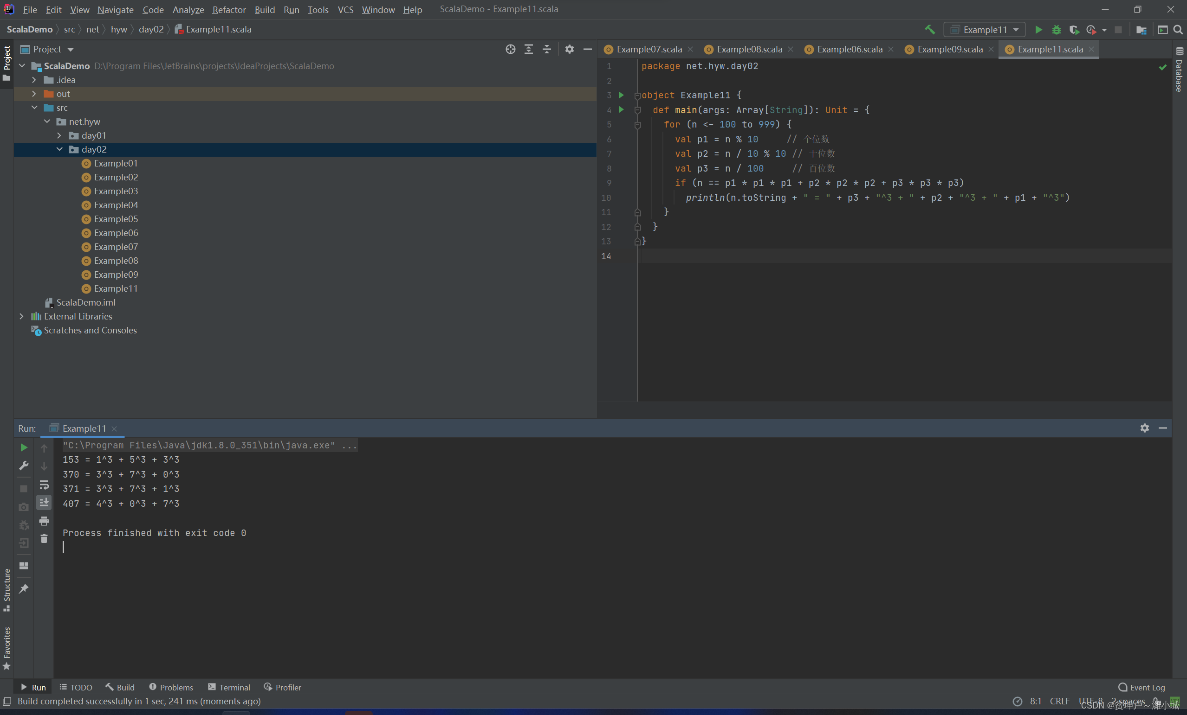1187x715 pixels.
Task: Click the print icon in Run console
Action: pyautogui.click(x=44, y=521)
